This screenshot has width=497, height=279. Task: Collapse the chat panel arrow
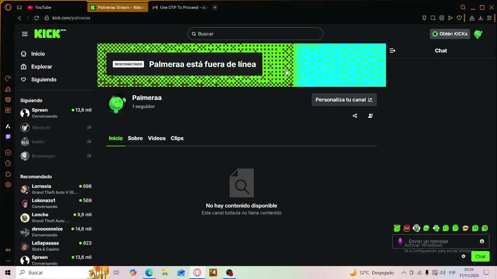click(x=392, y=51)
